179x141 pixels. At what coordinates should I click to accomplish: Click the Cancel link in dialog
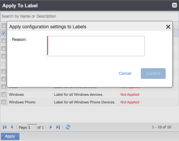click(x=125, y=73)
